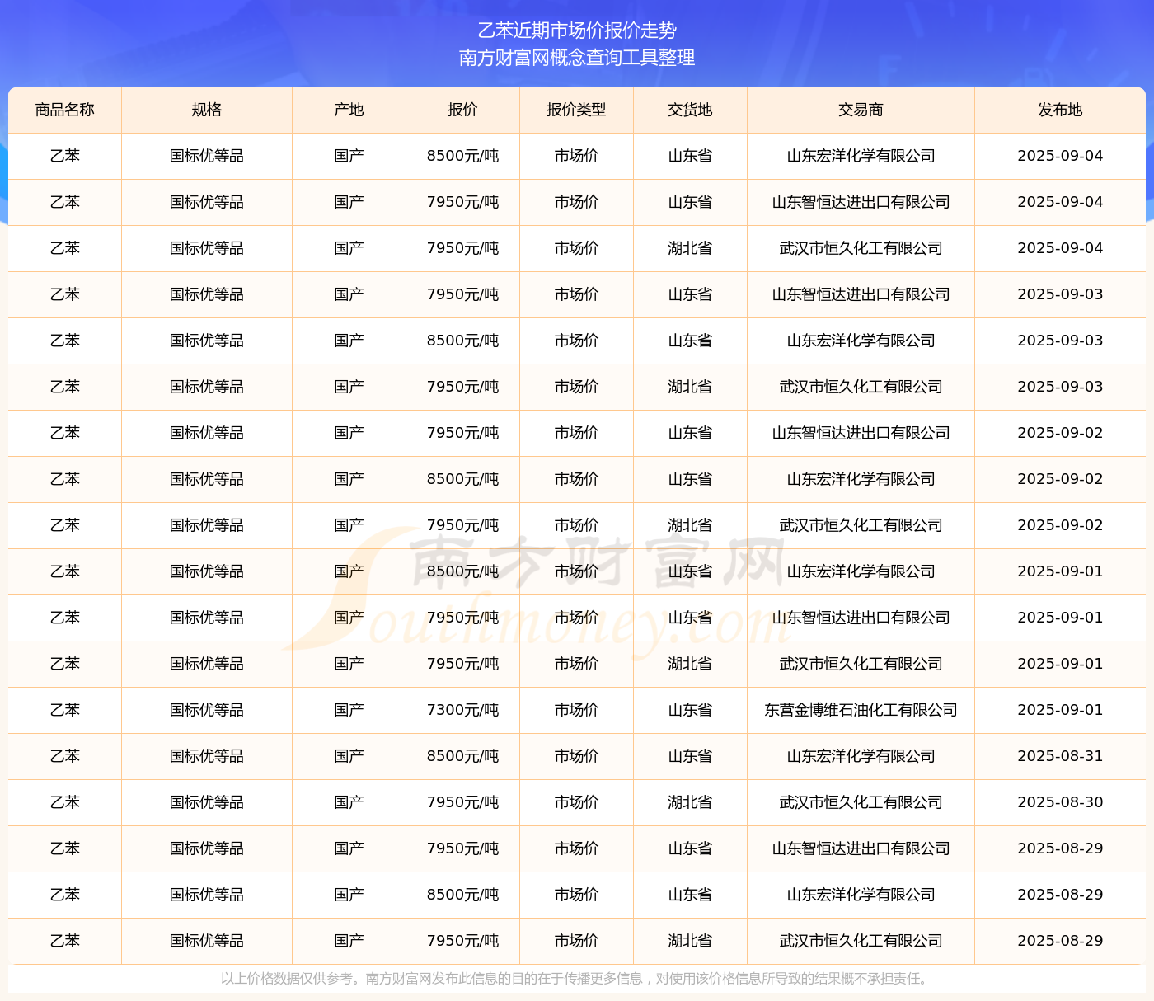Click 国标优等品 in the 2025-08-31 row
The image size is (1154, 1001).
(207, 756)
